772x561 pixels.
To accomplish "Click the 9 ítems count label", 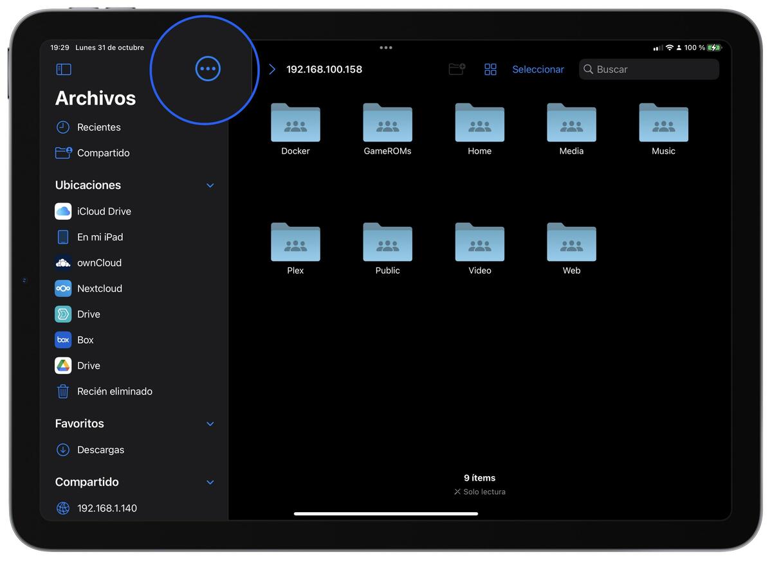I will [x=480, y=478].
